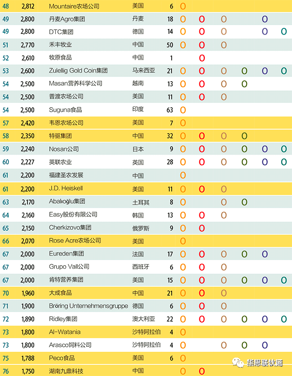This screenshot has height=376, width=292.
Task: Click the country cell 澳大利亚
Action: [x=144, y=319]
